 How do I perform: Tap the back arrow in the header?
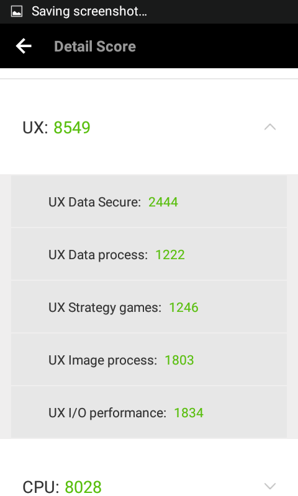pos(24,46)
